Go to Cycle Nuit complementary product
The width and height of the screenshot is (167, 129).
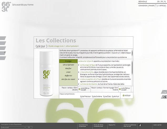[115, 96]
